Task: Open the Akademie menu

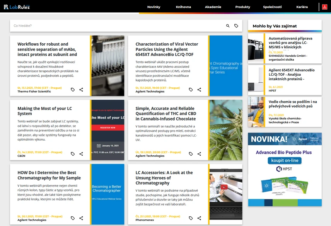Action: (213, 7)
